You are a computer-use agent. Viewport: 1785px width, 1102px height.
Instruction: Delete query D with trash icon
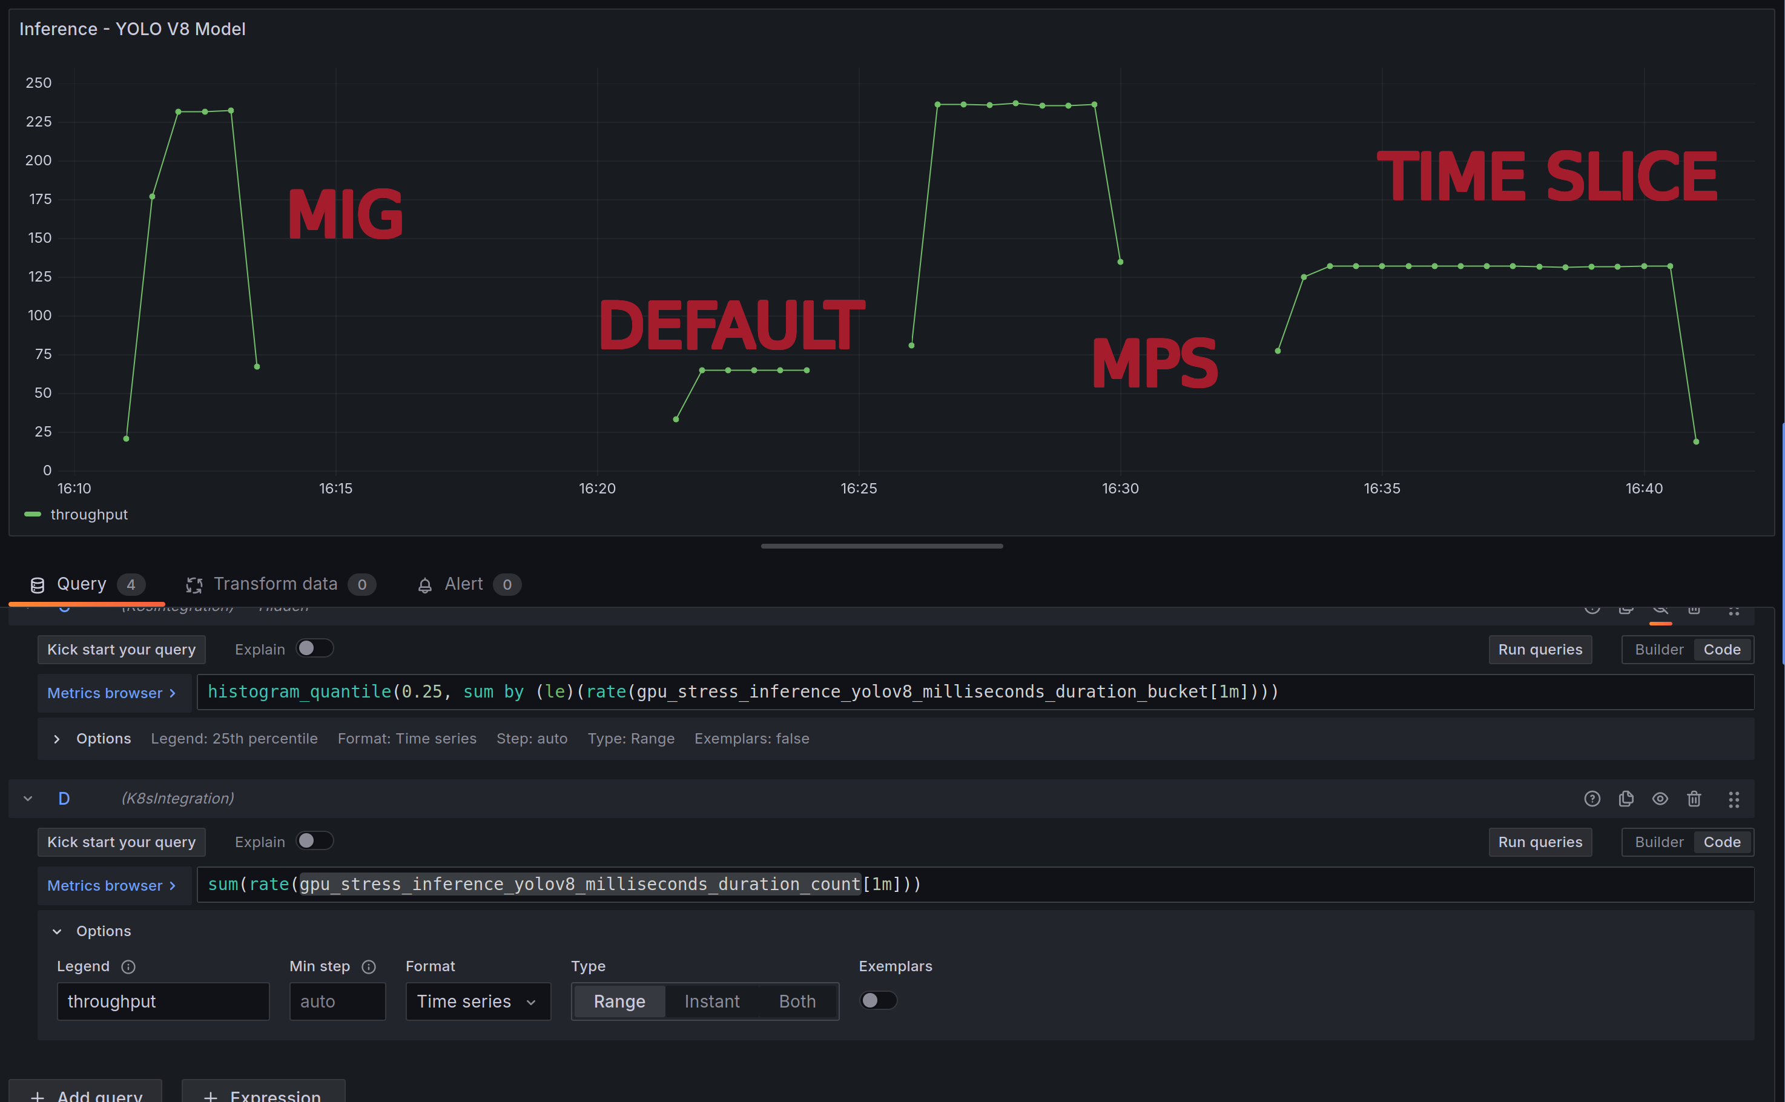[x=1694, y=799]
